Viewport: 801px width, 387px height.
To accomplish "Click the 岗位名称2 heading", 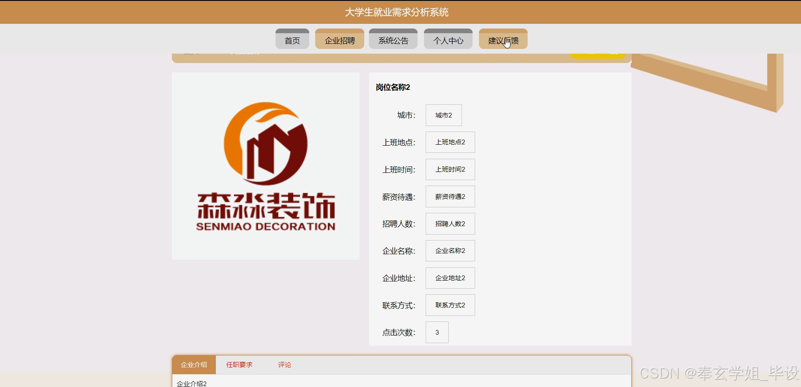I will coord(393,87).
